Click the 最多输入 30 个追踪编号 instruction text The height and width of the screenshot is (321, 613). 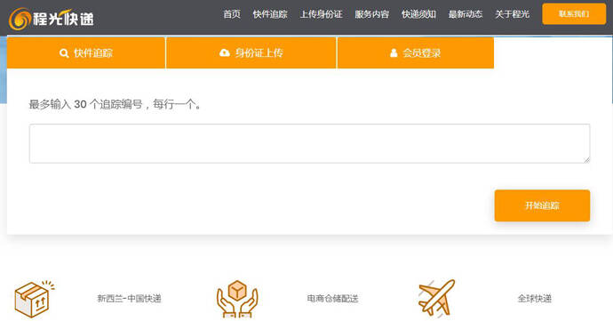tap(115, 105)
